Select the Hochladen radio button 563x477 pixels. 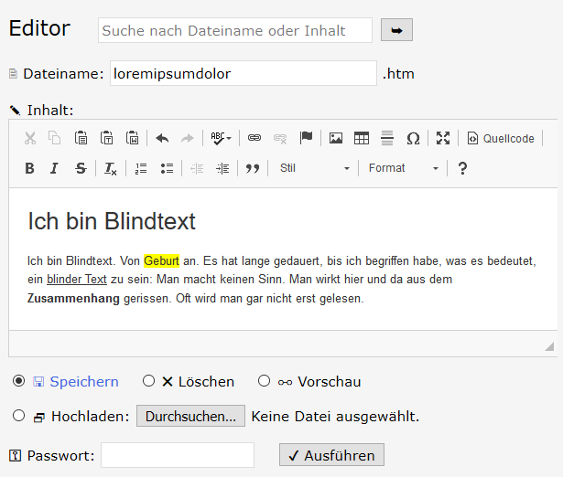(x=18, y=416)
